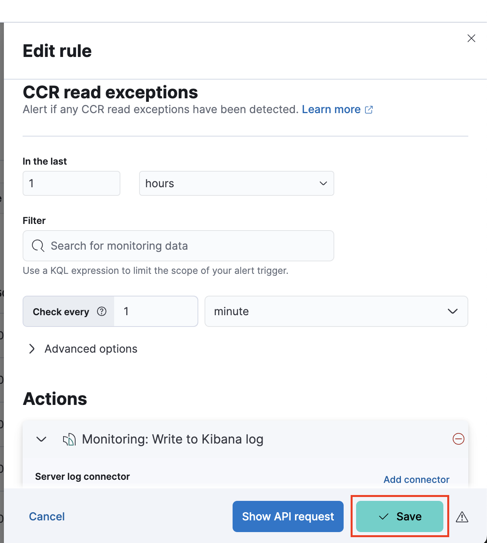The image size is (487, 543).
Task: Edit the Check every interval value
Action: 155,311
